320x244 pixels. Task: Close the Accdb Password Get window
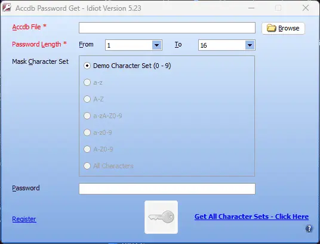306,8
